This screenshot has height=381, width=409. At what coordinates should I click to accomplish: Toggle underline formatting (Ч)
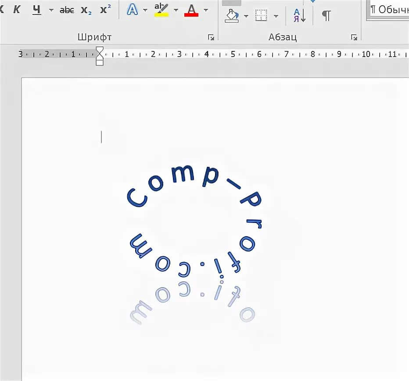(36, 10)
